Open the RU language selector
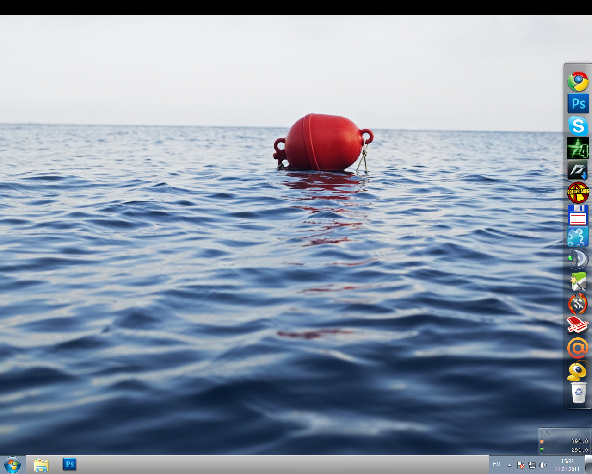592x474 pixels. (497, 464)
